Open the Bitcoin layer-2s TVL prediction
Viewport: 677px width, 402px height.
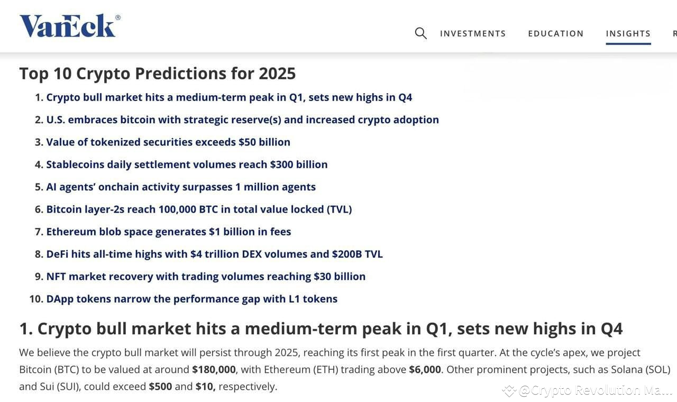tap(199, 209)
